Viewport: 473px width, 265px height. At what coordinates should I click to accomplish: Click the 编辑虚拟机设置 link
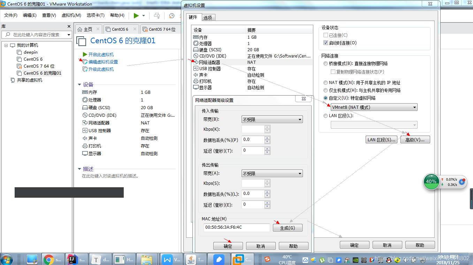(103, 62)
